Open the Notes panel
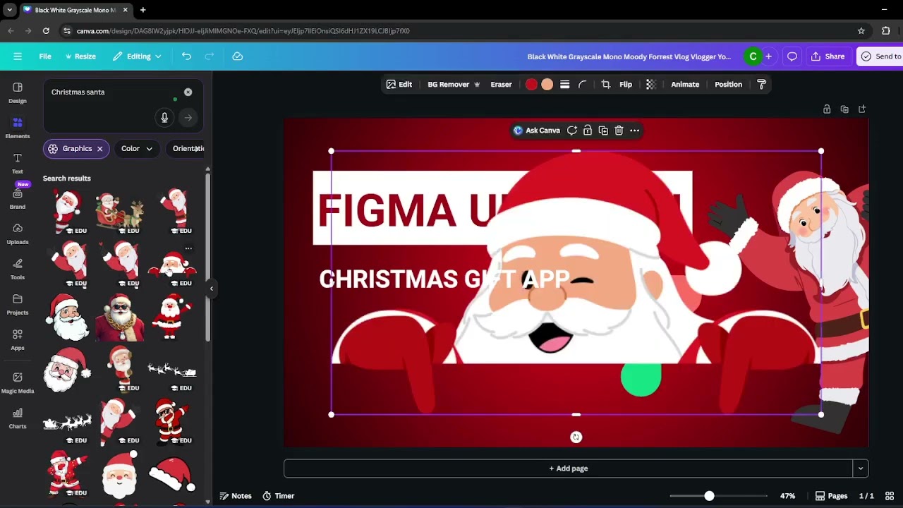Image resolution: width=903 pixels, height=508 pixels. click(236, 496)
